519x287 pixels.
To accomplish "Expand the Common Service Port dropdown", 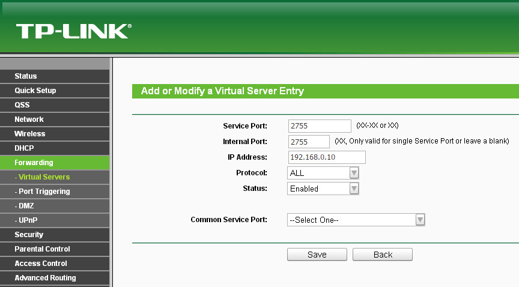I will click(356, 220).
